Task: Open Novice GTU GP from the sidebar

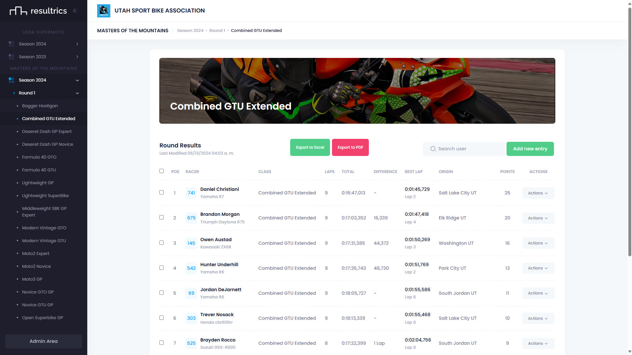Action: 37,305
